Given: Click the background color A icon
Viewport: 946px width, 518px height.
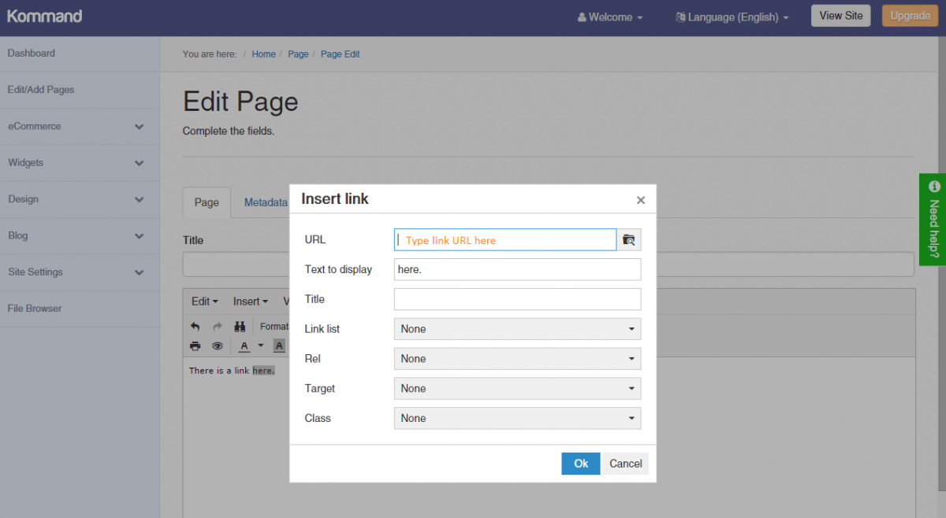Looking at the screenshot, I should pyautogui.click(x=279, y=346).
